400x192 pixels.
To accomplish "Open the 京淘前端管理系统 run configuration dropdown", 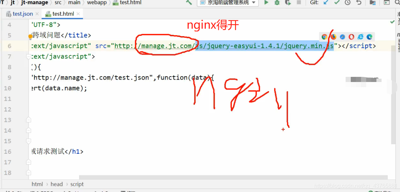I will (228, 2).
